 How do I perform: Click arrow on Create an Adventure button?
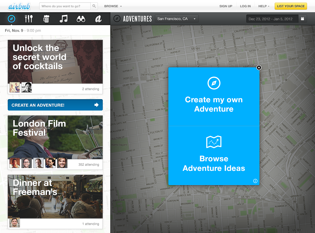coord(97,105)
